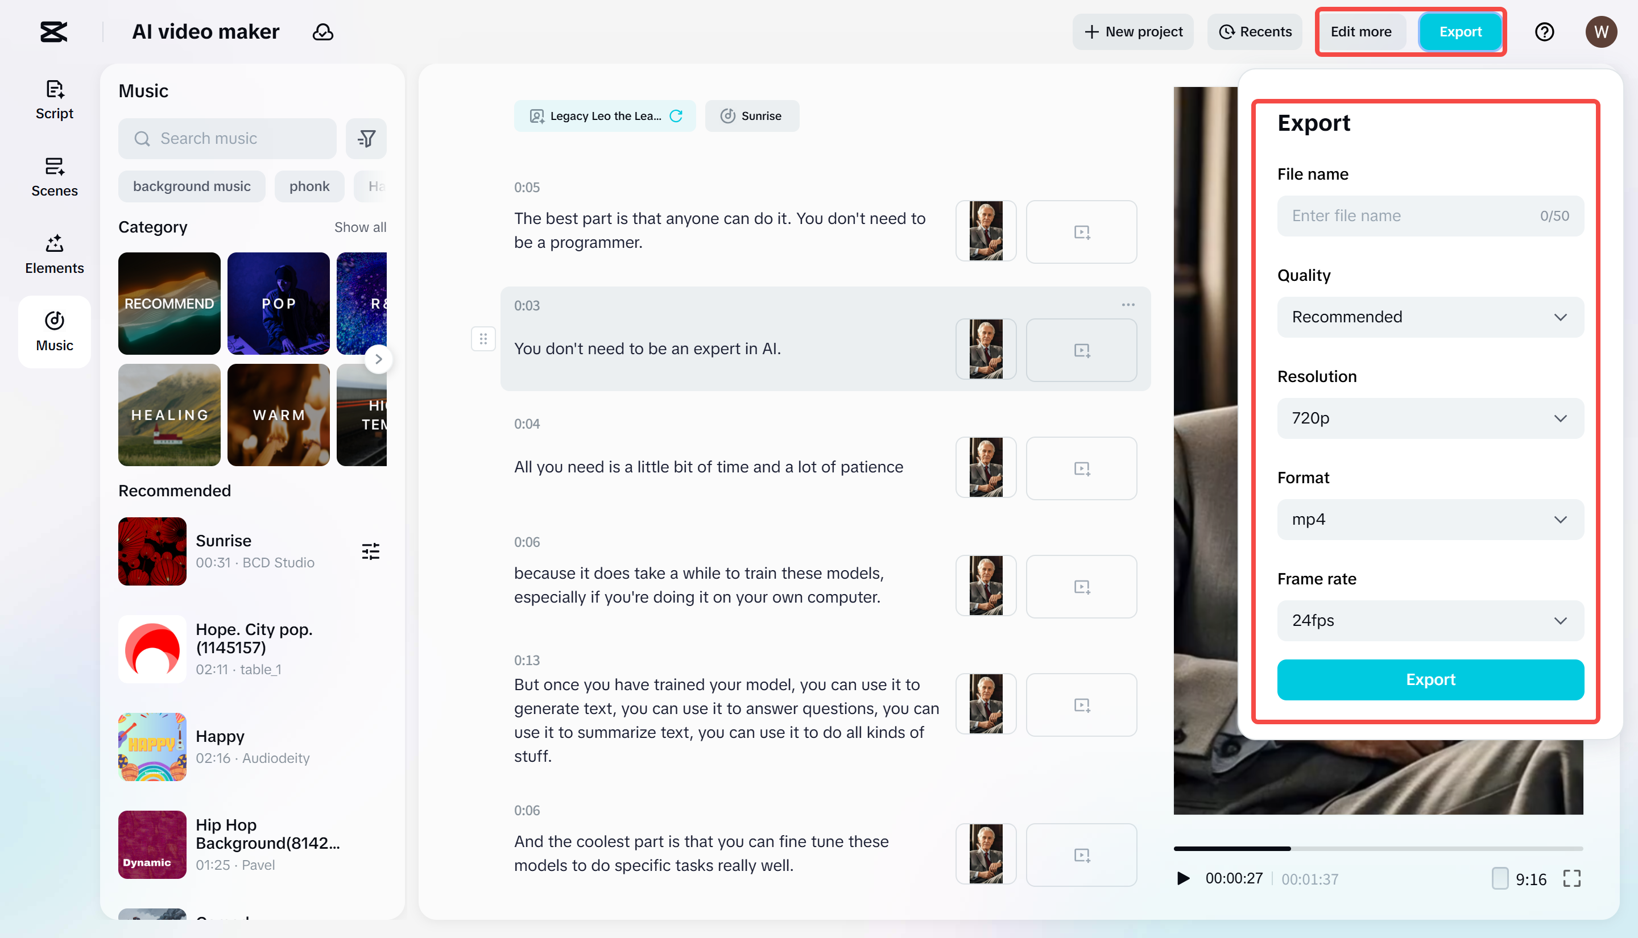Click the Edit more button
Screen dimensions: 1638x938
(1360, 32)
